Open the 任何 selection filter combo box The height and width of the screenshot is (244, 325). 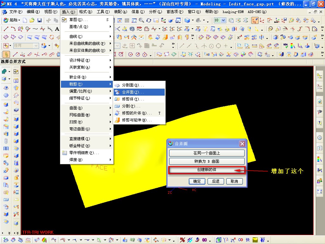pos(26,46)
